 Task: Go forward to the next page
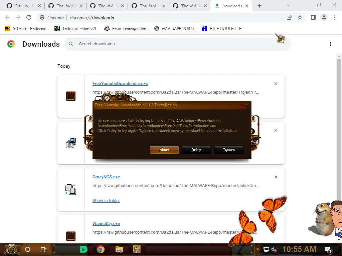pyautogui.click(x=18, y=18)
